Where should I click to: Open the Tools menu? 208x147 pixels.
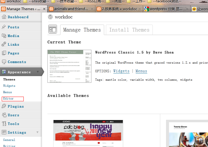point(13,124)
